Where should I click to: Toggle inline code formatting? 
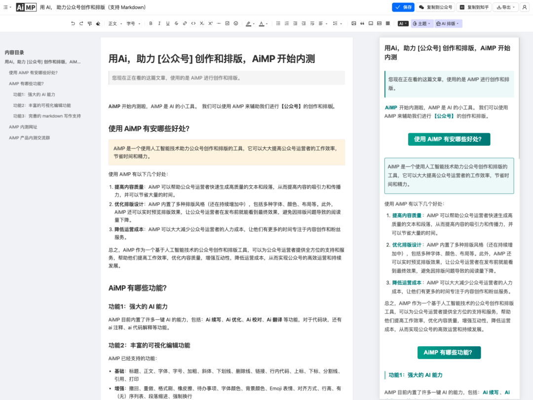coord(193,24)
